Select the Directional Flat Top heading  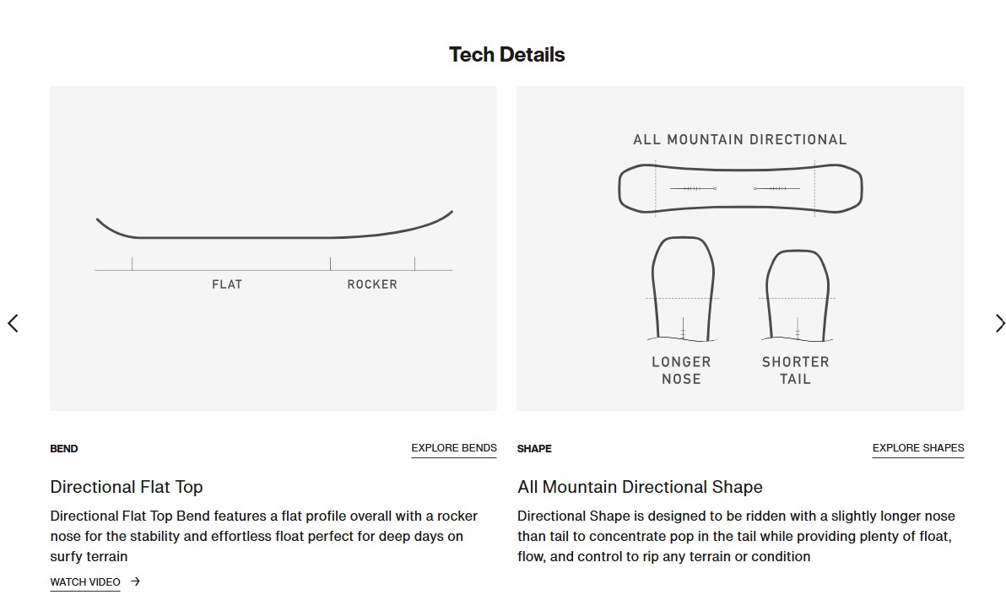[x=127, y=487]
